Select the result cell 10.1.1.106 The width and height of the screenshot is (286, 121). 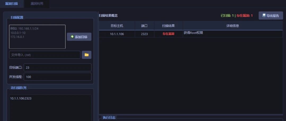pos(117,34)
